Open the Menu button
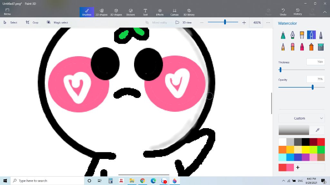 coord(7,12)
